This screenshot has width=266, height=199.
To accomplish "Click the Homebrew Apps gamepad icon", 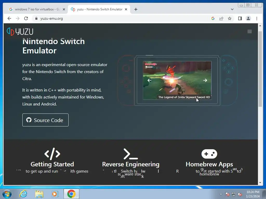I will click(x=209, y=154).
